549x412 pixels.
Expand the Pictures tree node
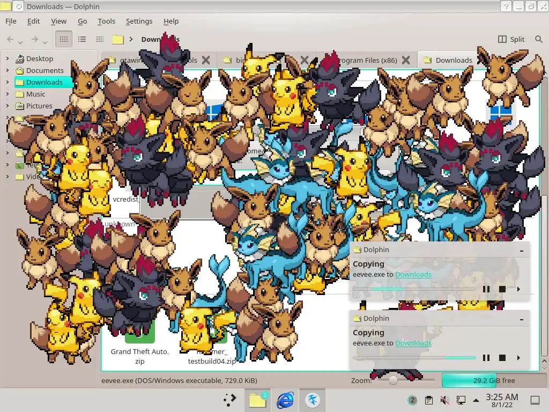pyautogui.click(x=8, y=106)
